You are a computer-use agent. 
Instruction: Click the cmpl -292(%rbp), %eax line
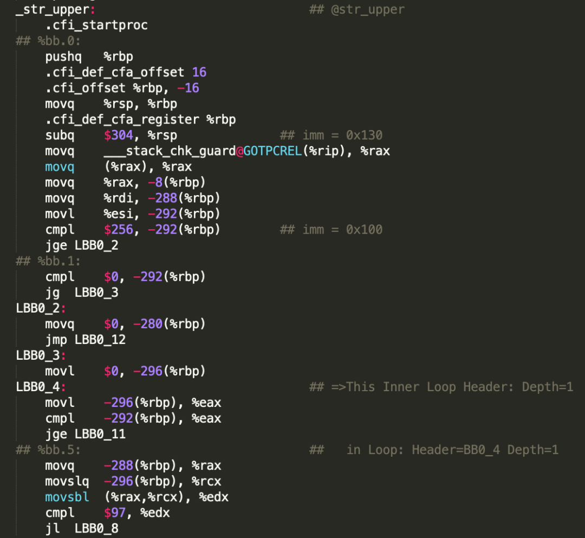point(133,419)
